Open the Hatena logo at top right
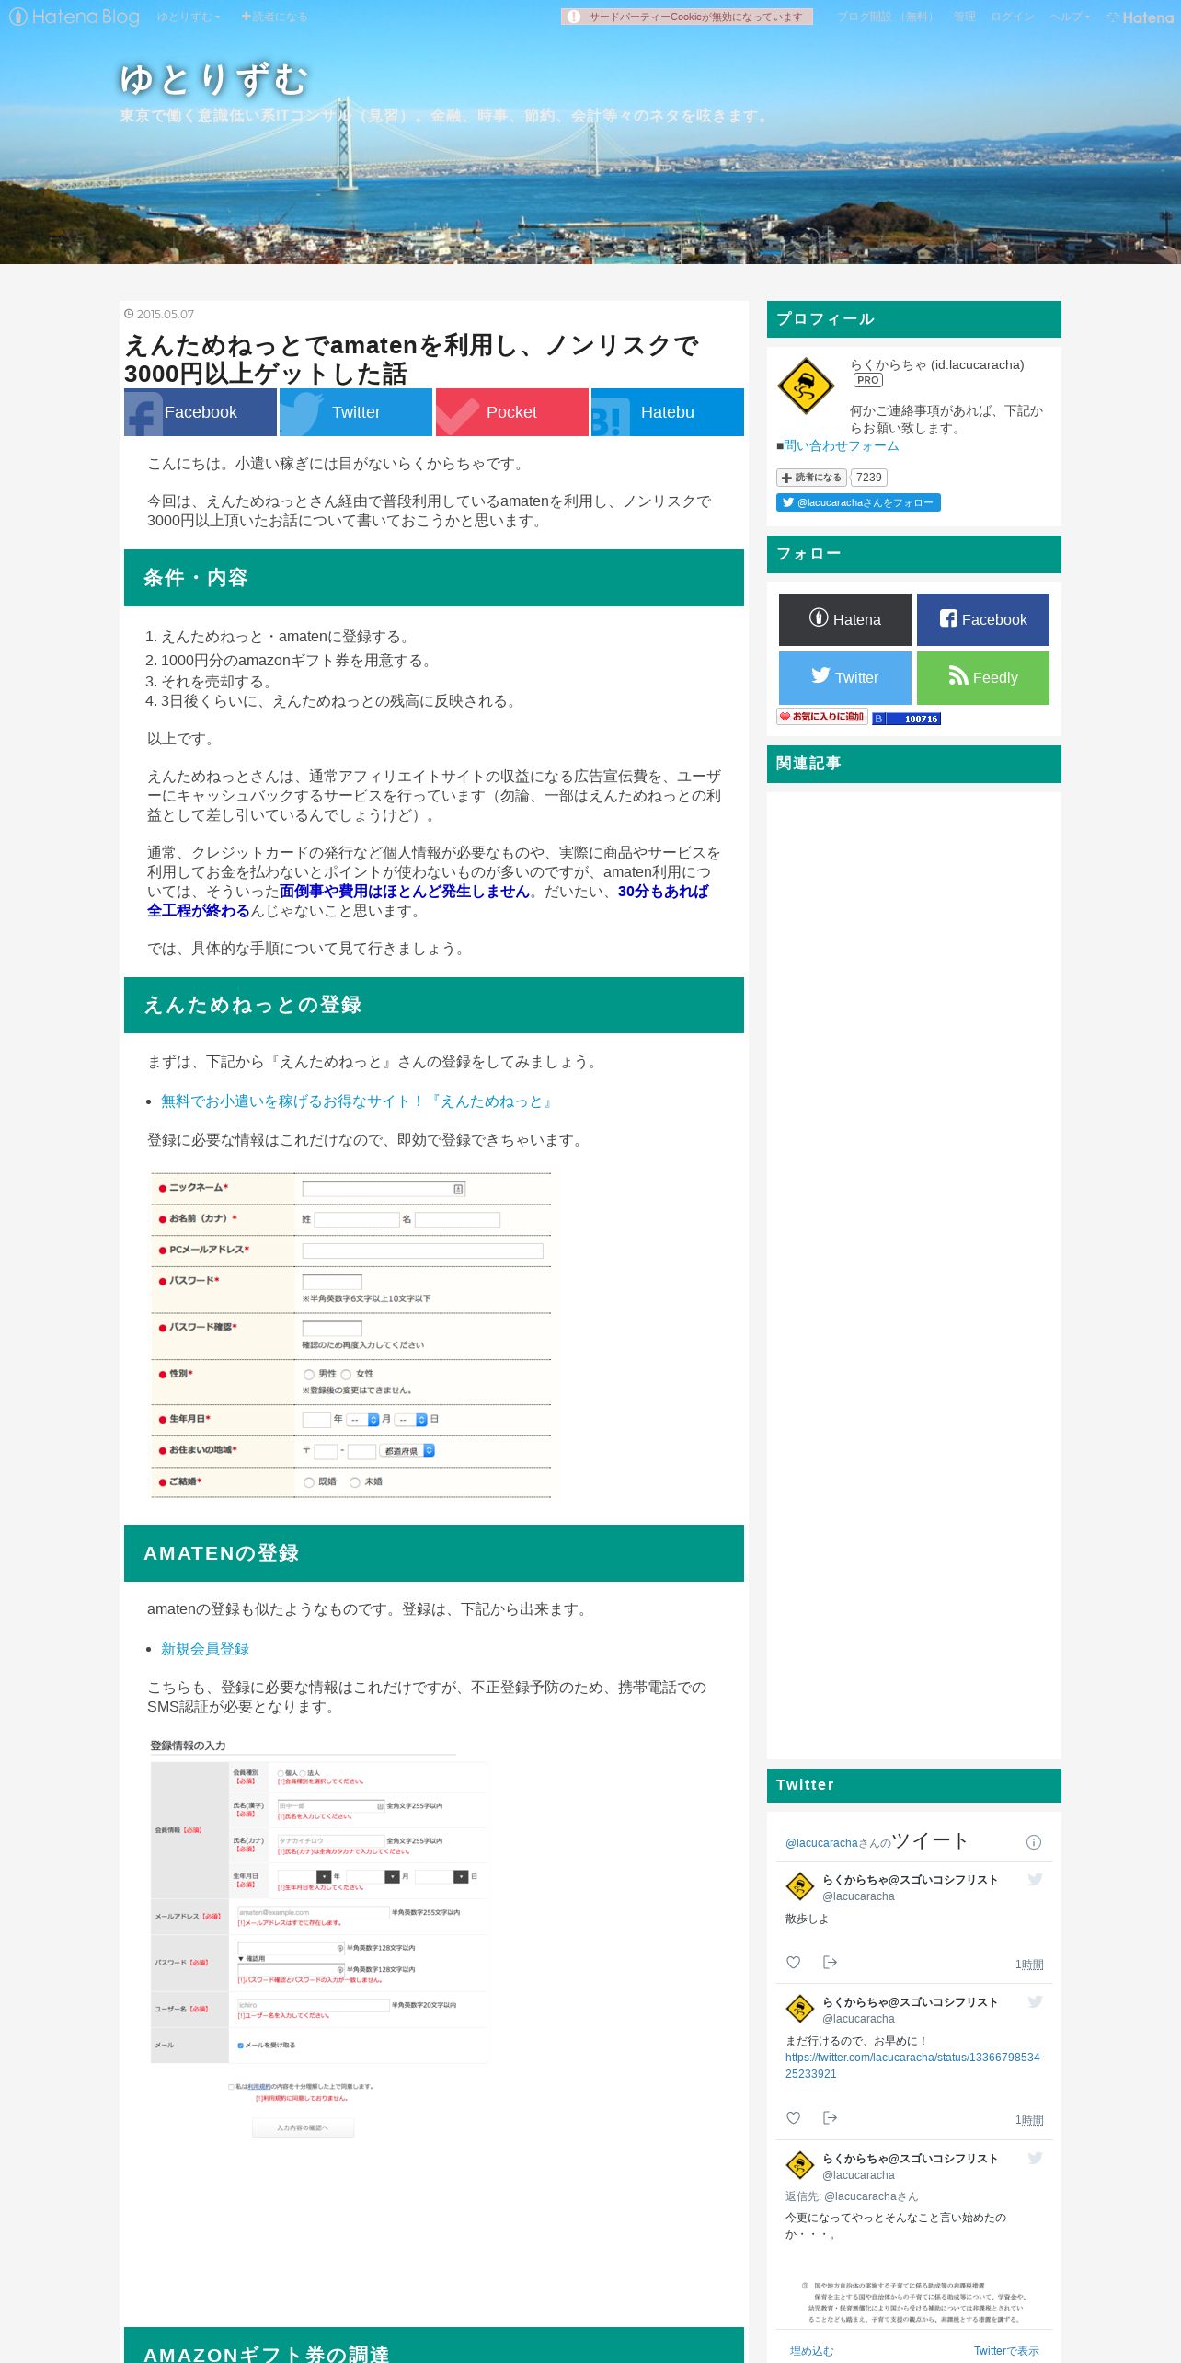Viewport: 1181px width, 2363px height. 1140,17
